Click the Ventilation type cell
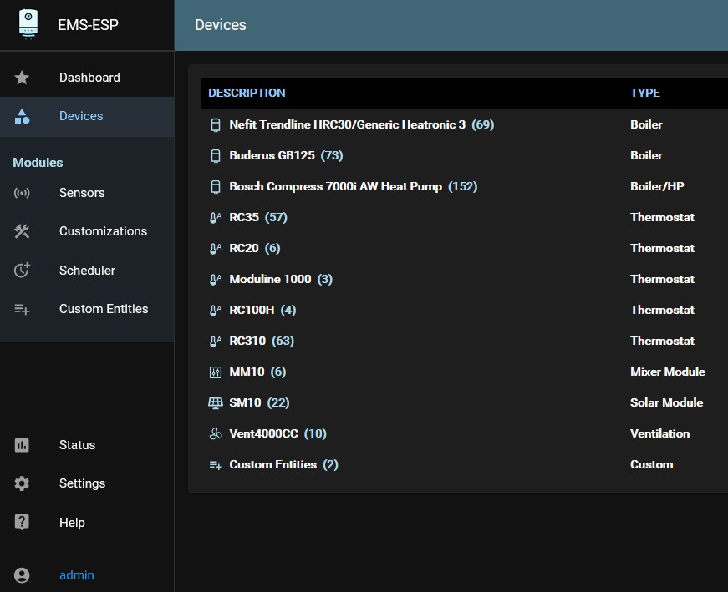 tap(659, 433)
